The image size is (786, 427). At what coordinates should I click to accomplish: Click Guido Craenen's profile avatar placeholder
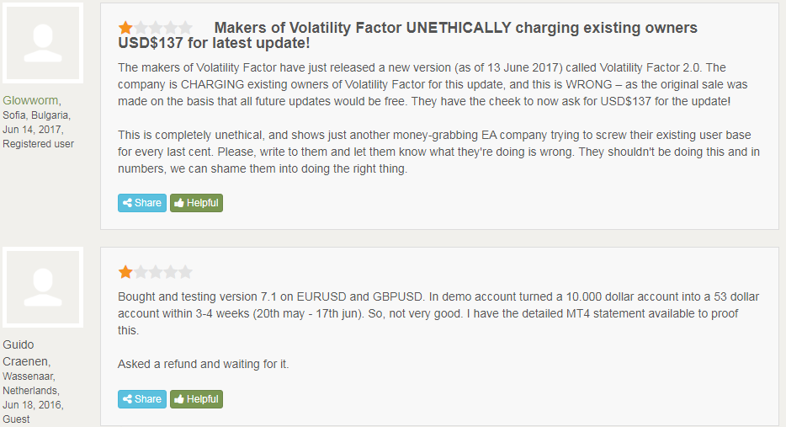(x=44, y=286)
